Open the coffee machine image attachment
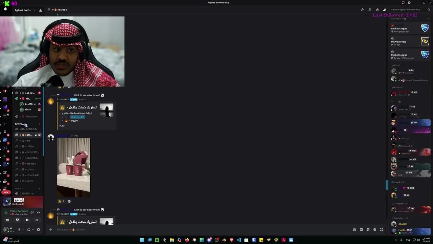This screenshot has height=244, width=433. click(x=73, y=167)
